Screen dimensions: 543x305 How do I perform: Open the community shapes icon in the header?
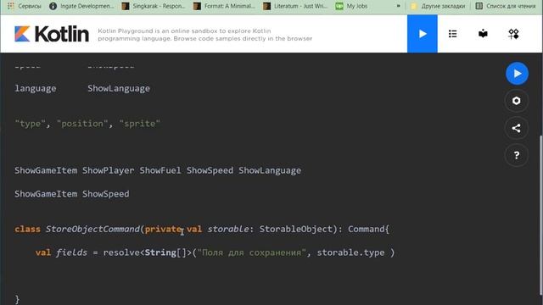click(513, 34)
